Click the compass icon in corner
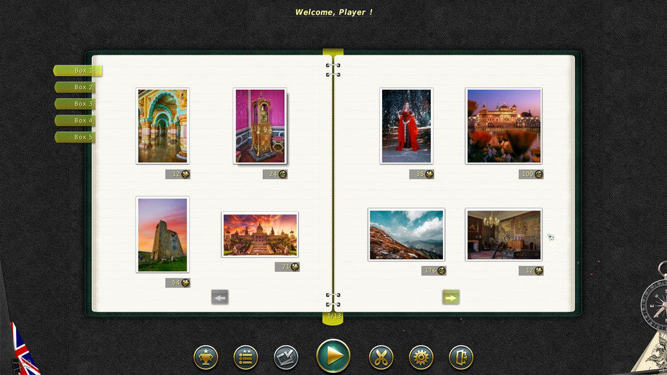This screenshot has width=667, height=375. click(655, 303)
